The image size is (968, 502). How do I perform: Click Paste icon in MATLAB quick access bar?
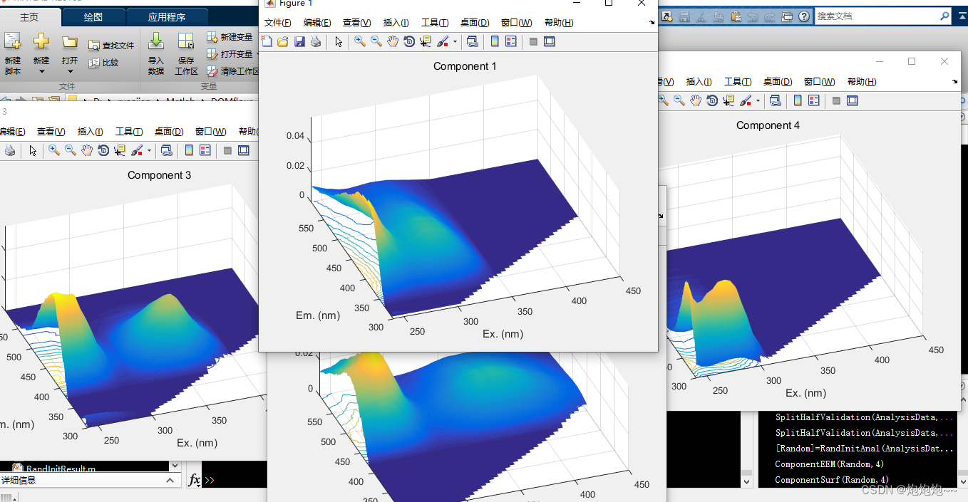[736, 16]
